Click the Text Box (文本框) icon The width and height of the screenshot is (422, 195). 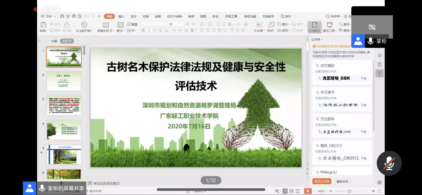click(259, 25)
